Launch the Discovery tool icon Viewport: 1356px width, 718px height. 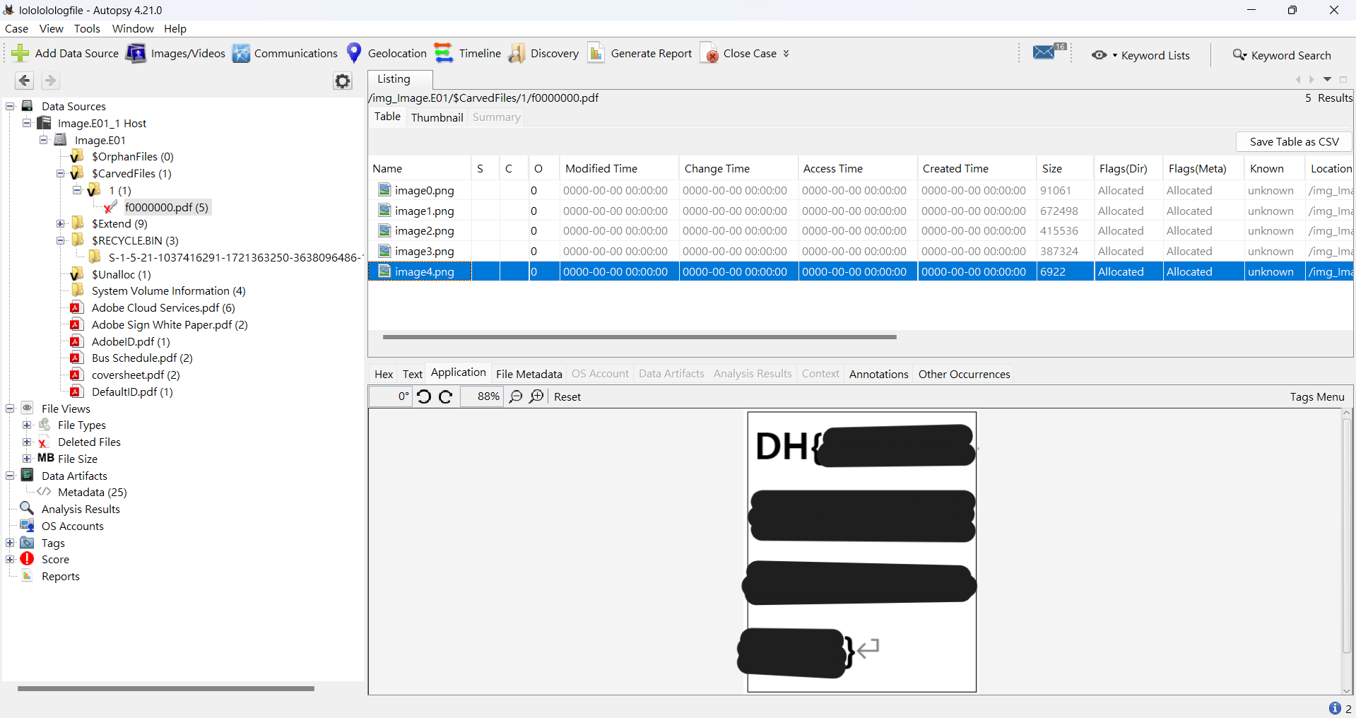(x=517, y=54)
